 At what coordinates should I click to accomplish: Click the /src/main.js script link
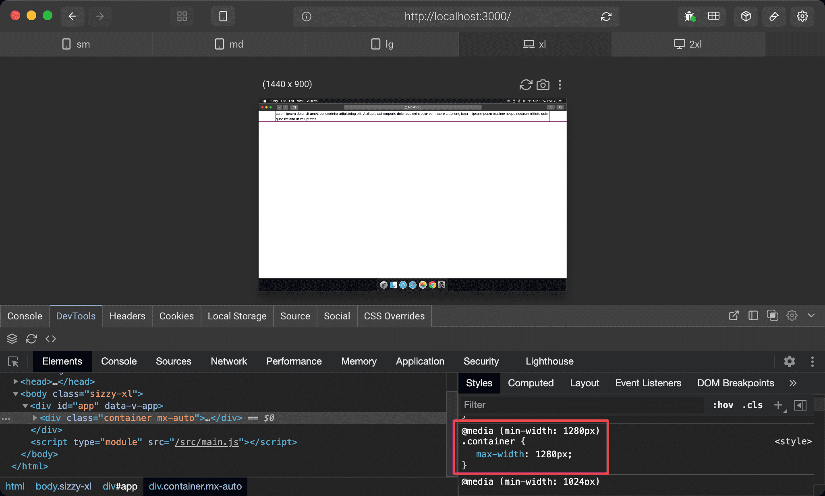pyautogui.click(x=207, y=442)
